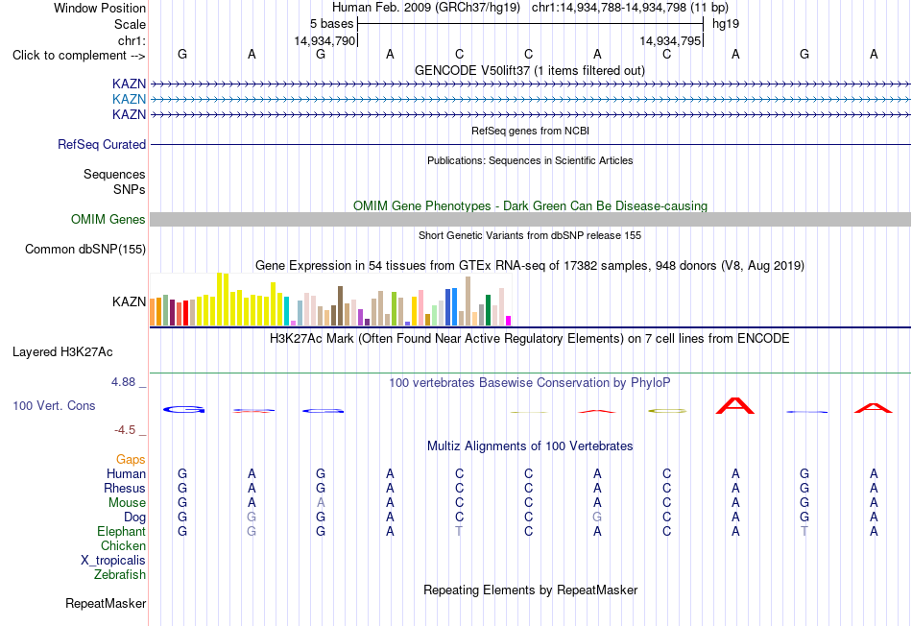912x626 pixels.
Task: Open the RefSeq Curated track label
Action: coord(102,144)
